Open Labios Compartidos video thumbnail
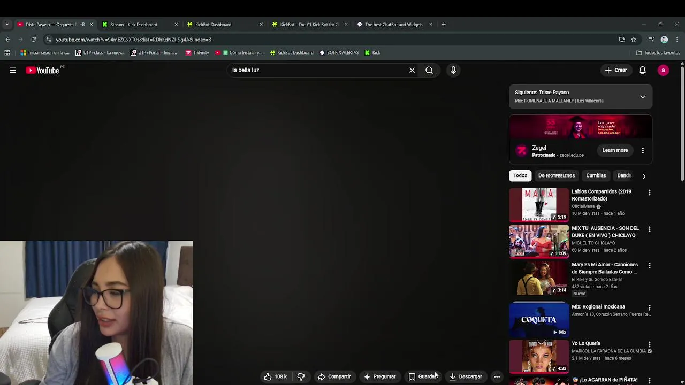This screenshot has width=685, height=385. (539, 205)
